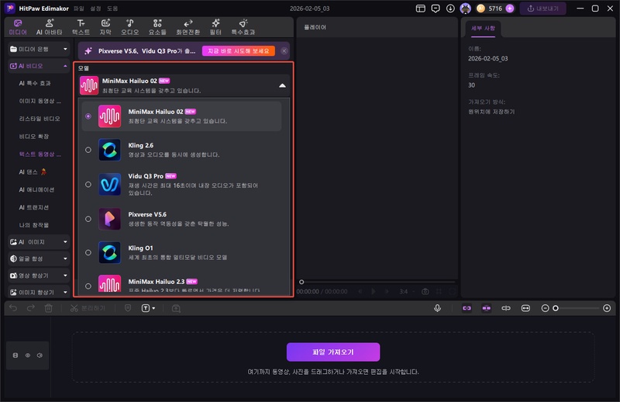Toggle the magnetic snap timeline icon
The height and width of the screenshot is (402, 620).
tap(487, 308)
